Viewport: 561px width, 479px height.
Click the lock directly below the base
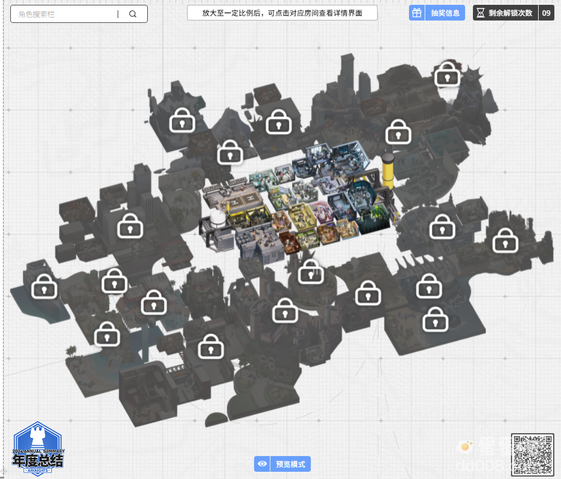[311, 271]
